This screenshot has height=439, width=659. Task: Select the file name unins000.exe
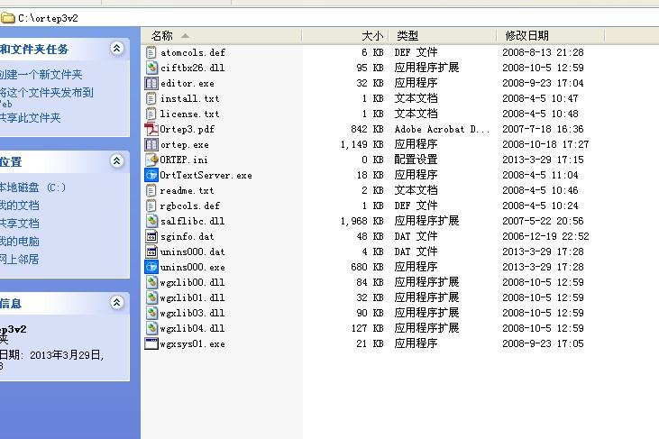(193, 267)
